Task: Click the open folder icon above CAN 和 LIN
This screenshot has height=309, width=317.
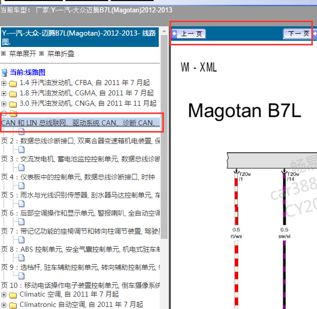Action: 13,113
